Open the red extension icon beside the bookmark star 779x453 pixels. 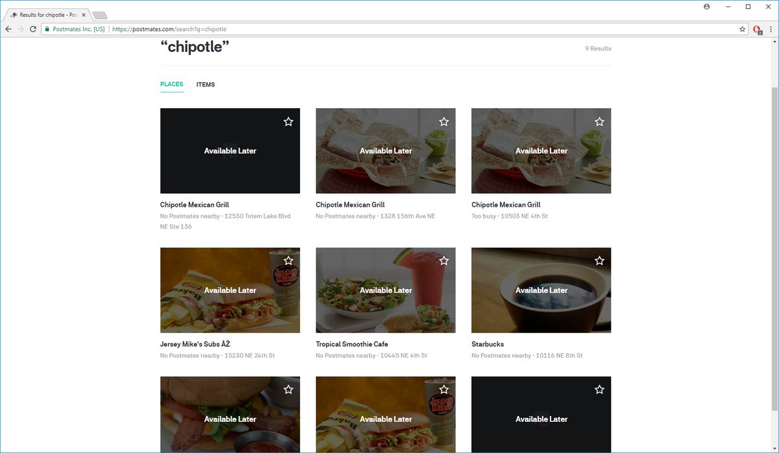757,29
